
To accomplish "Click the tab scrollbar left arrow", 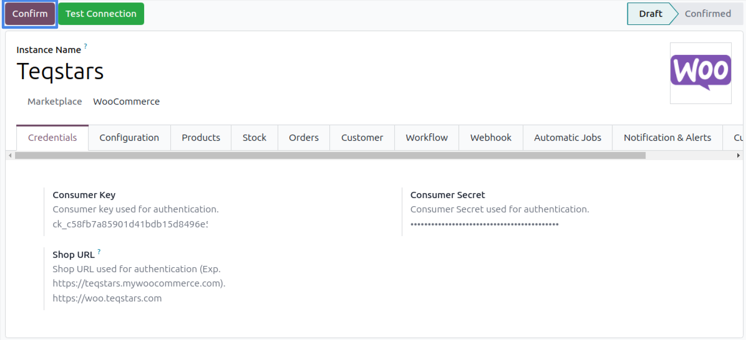I will (11, 155).
